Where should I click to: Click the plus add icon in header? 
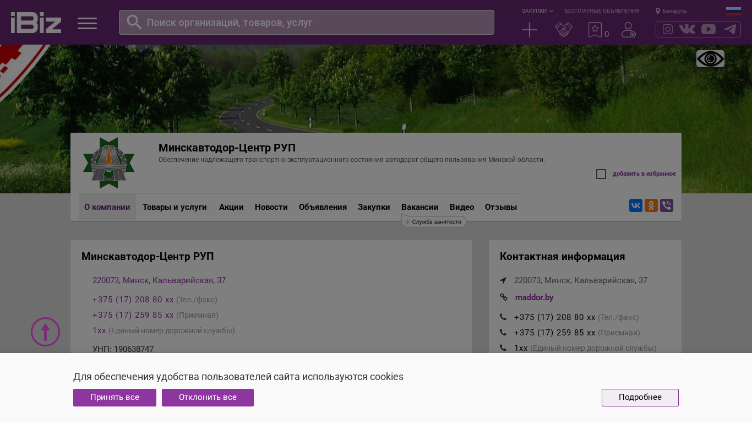tap(530, 30)
